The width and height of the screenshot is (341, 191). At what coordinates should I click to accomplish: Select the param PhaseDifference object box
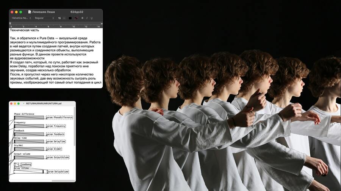click(59, 117)
